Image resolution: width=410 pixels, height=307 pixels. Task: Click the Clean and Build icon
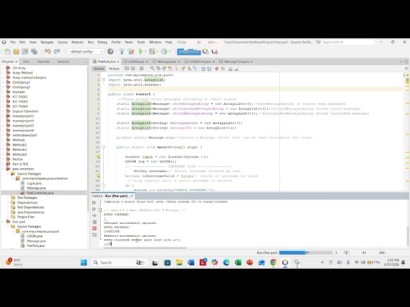click(131, 51)
